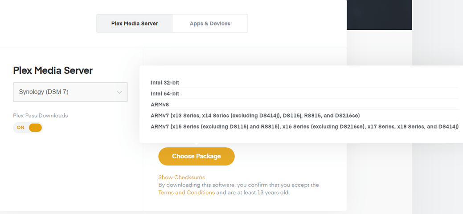This screenshot has height=214, width=463.
Task: Click the Plex Media Server heading
Action: [x=53, y=70]
